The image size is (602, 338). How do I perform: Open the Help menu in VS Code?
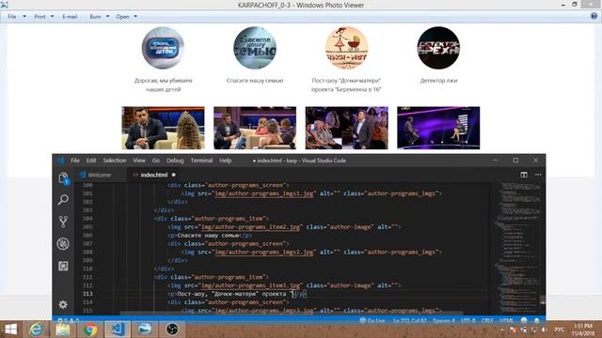(226, 161)
